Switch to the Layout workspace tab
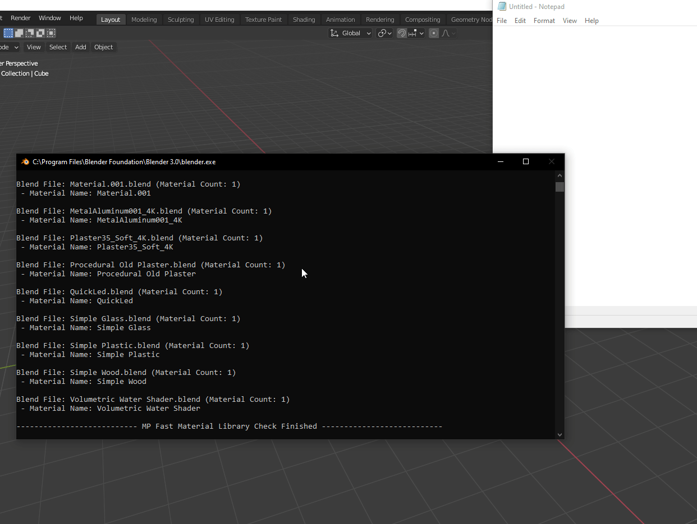 (111, 20)
